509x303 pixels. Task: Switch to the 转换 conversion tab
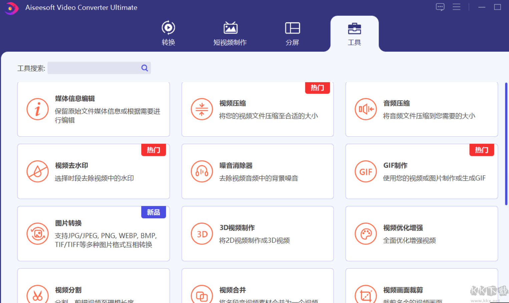pos(168,33)
